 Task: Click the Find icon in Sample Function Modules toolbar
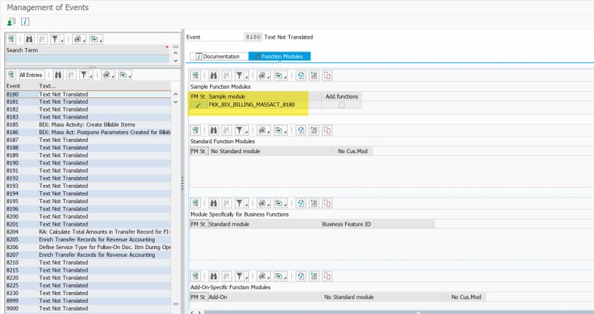[214, 75]
